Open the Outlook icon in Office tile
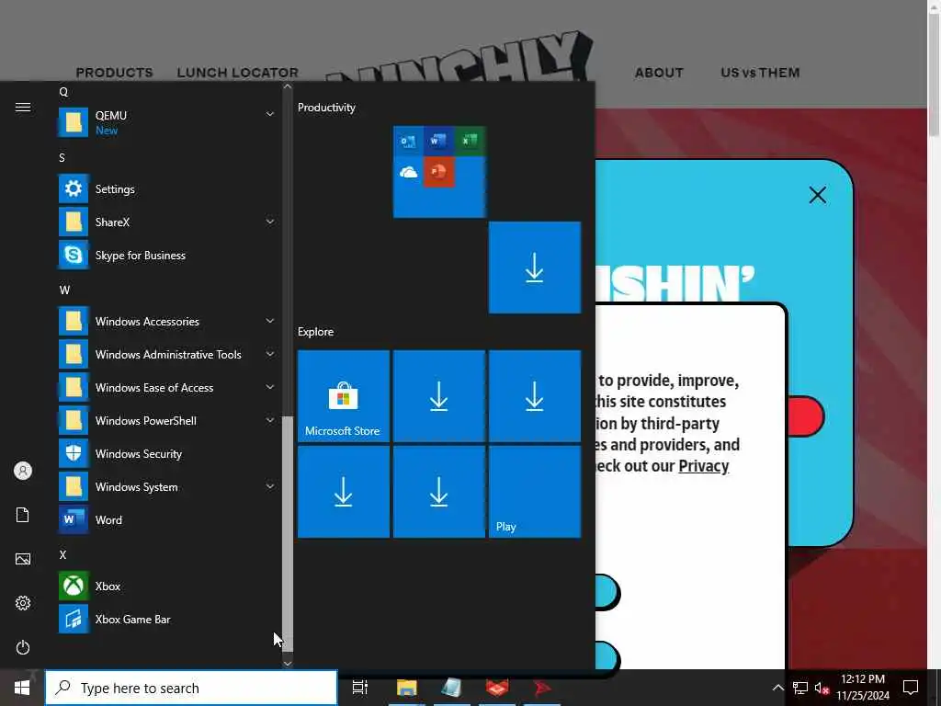The image size is (941, 706). click(x=408, y=141)
